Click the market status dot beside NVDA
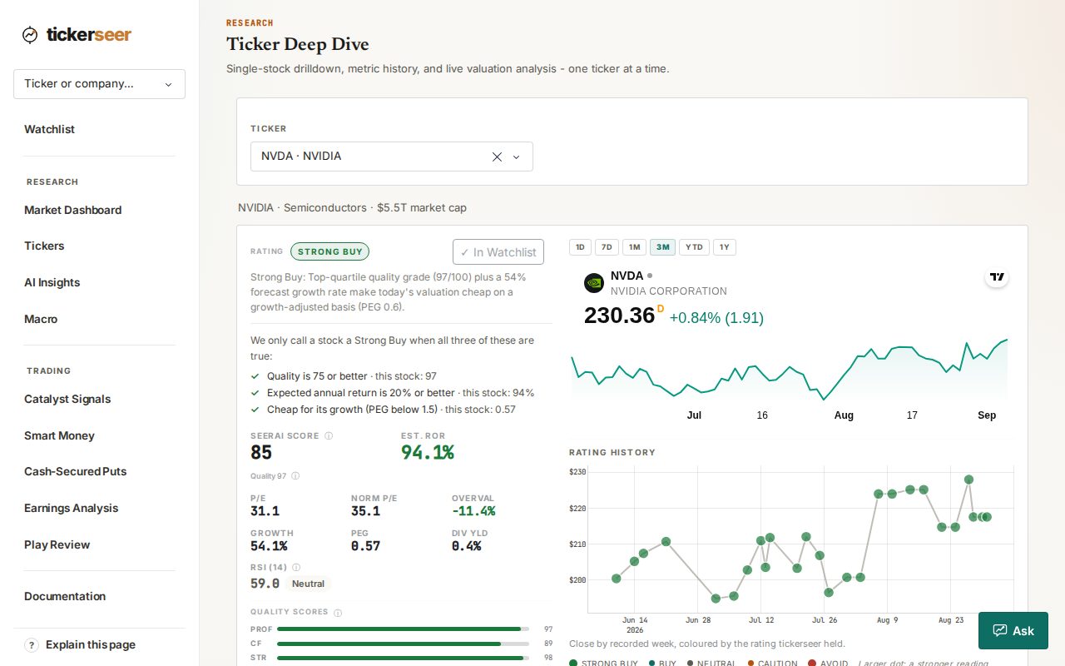Image resolution: width=1065 pixels, height=666 pixels. [650, 276]
